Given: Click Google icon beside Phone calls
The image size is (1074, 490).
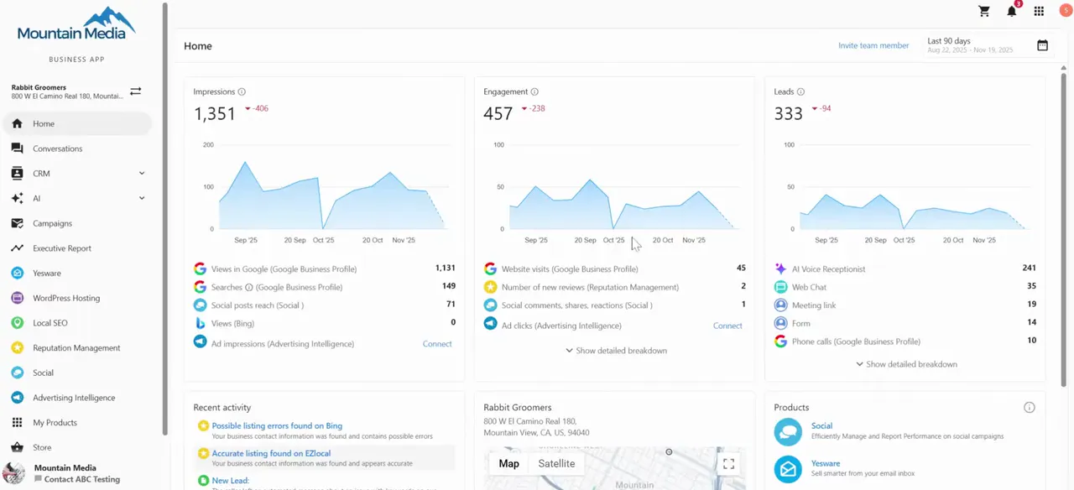Looking at the screenshot, I should (x=781, y=341).
